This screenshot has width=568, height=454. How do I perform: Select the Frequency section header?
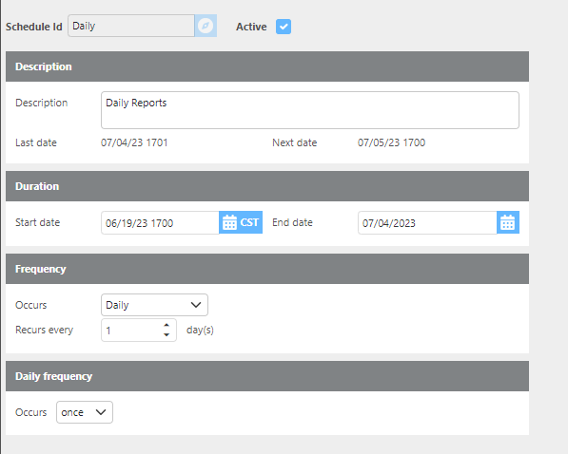pos(267,269)
